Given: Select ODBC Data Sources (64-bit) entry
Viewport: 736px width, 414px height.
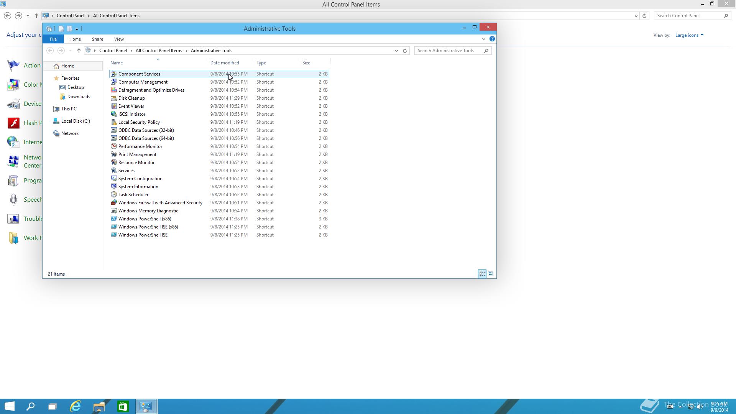Looking at the screenshot, I should pyautogui.click(x=219, y=138).
